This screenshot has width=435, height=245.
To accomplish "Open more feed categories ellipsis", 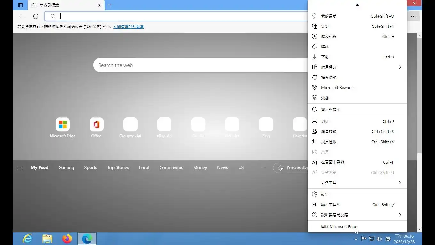I will tap(263, 168).
